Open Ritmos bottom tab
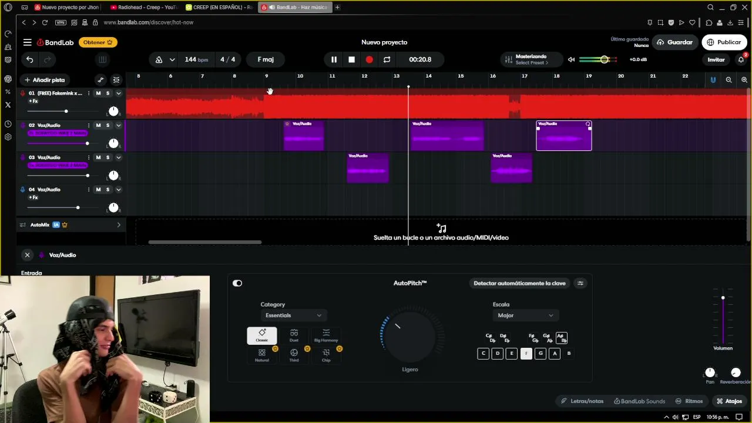 (689, 401)
